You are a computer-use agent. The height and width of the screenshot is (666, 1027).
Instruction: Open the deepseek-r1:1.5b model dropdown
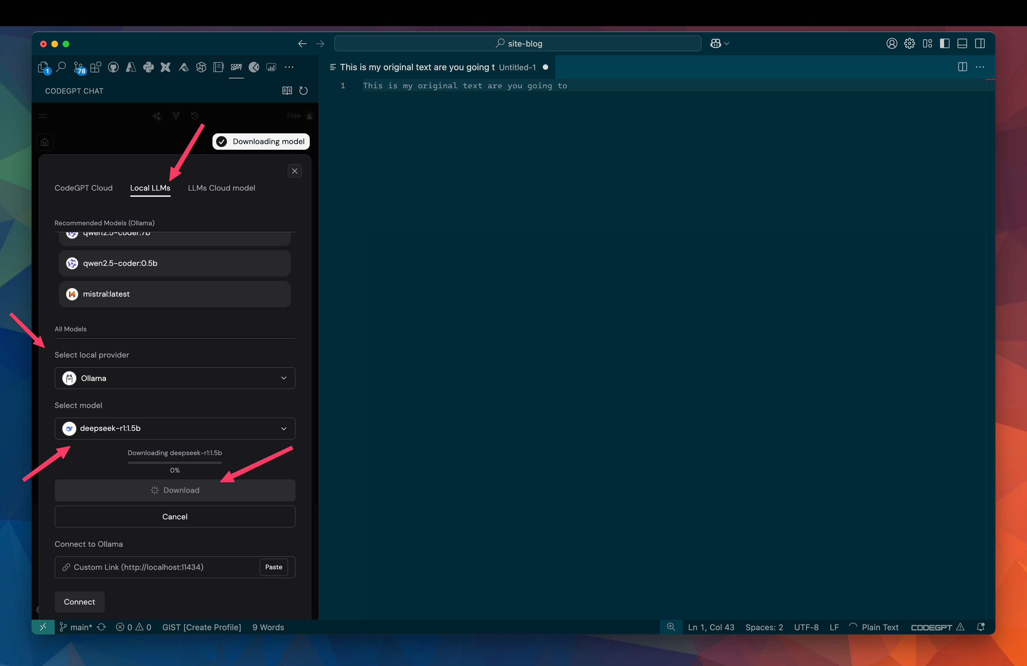[175, 429]
